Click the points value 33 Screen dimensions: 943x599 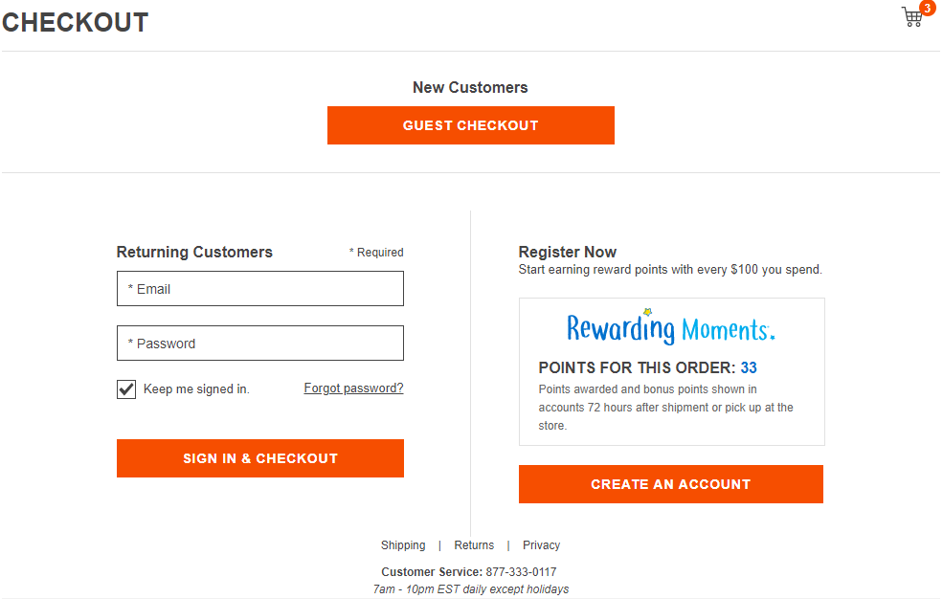pos(749,368)
